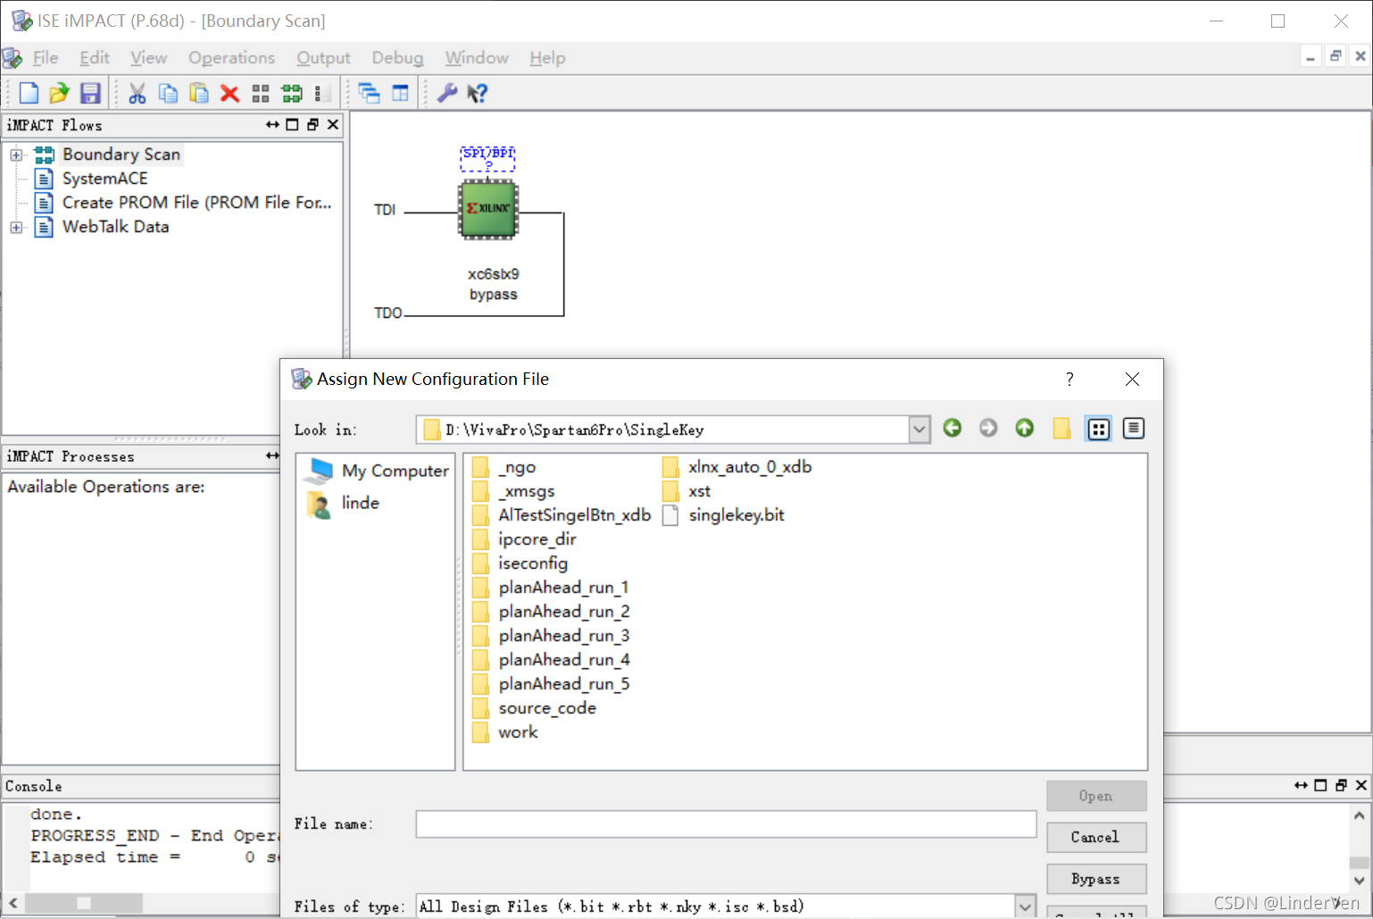
Task: Create new folder in file dialog
Action: coord(1061,429)
